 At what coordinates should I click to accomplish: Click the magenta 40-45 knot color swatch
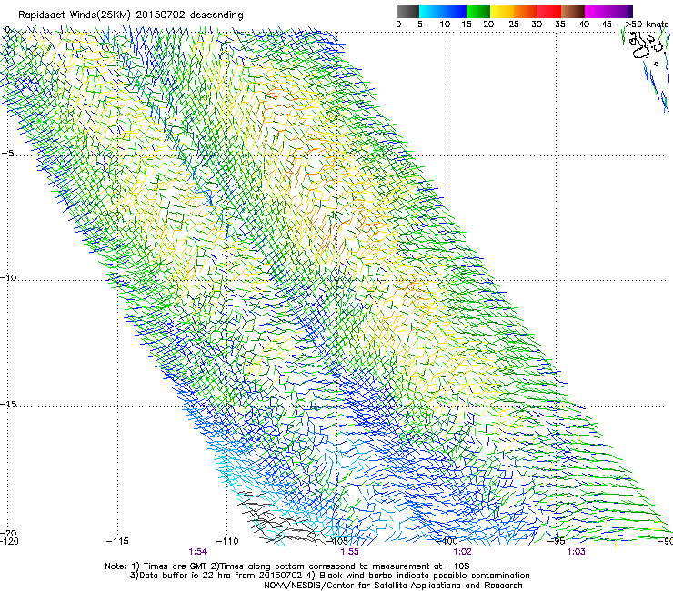pyautogui.click(x=597, y=11)
